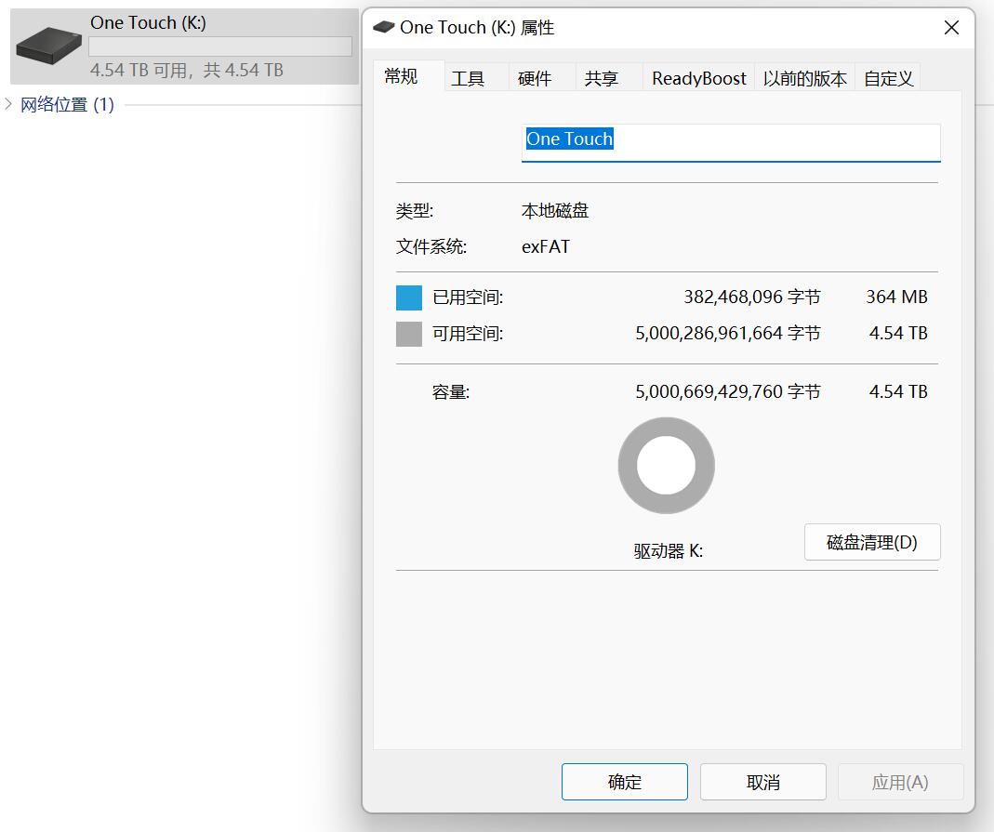This screenshot has height=832, width=994.
Task: Select the 网络位置 (1) group header text
Action: [67, 104]
